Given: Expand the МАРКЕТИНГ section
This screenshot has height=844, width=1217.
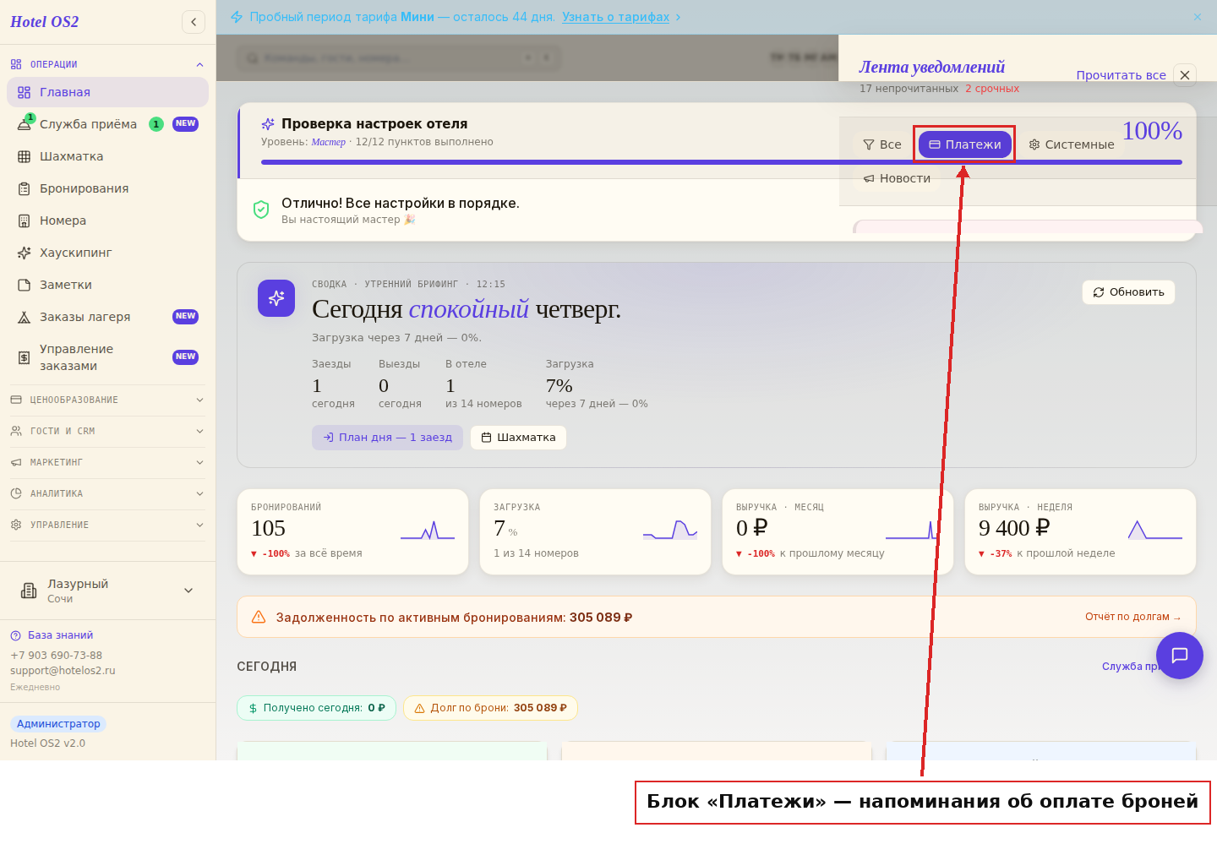Looking at the screenshot, I should coord(107,462).
